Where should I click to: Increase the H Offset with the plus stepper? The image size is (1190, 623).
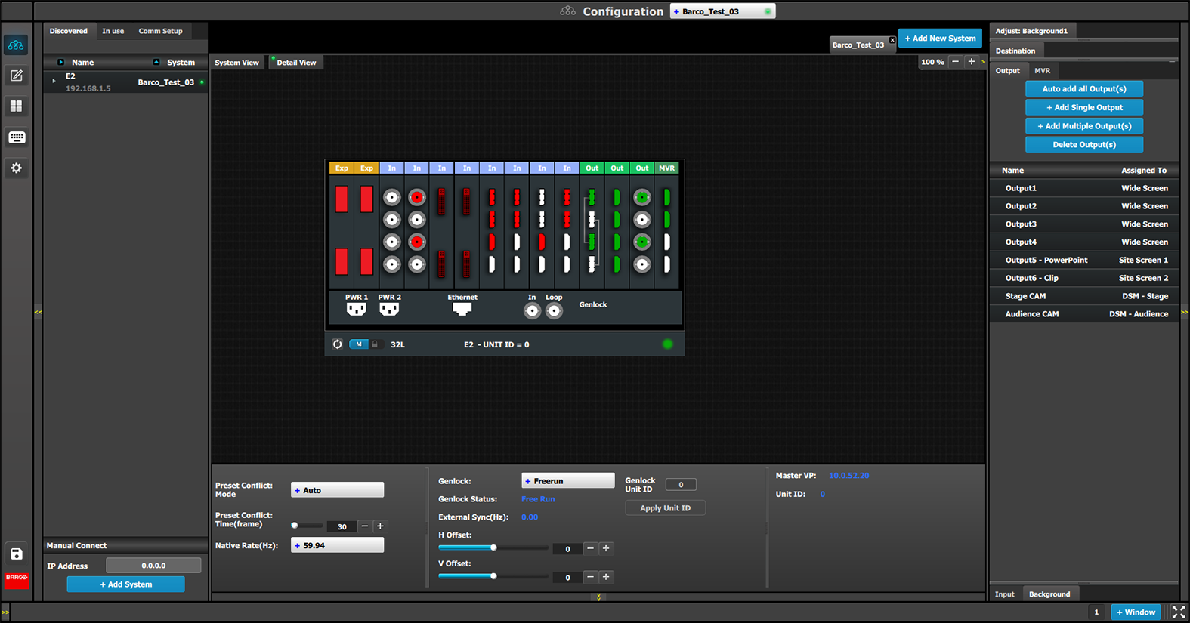[606, 549]
